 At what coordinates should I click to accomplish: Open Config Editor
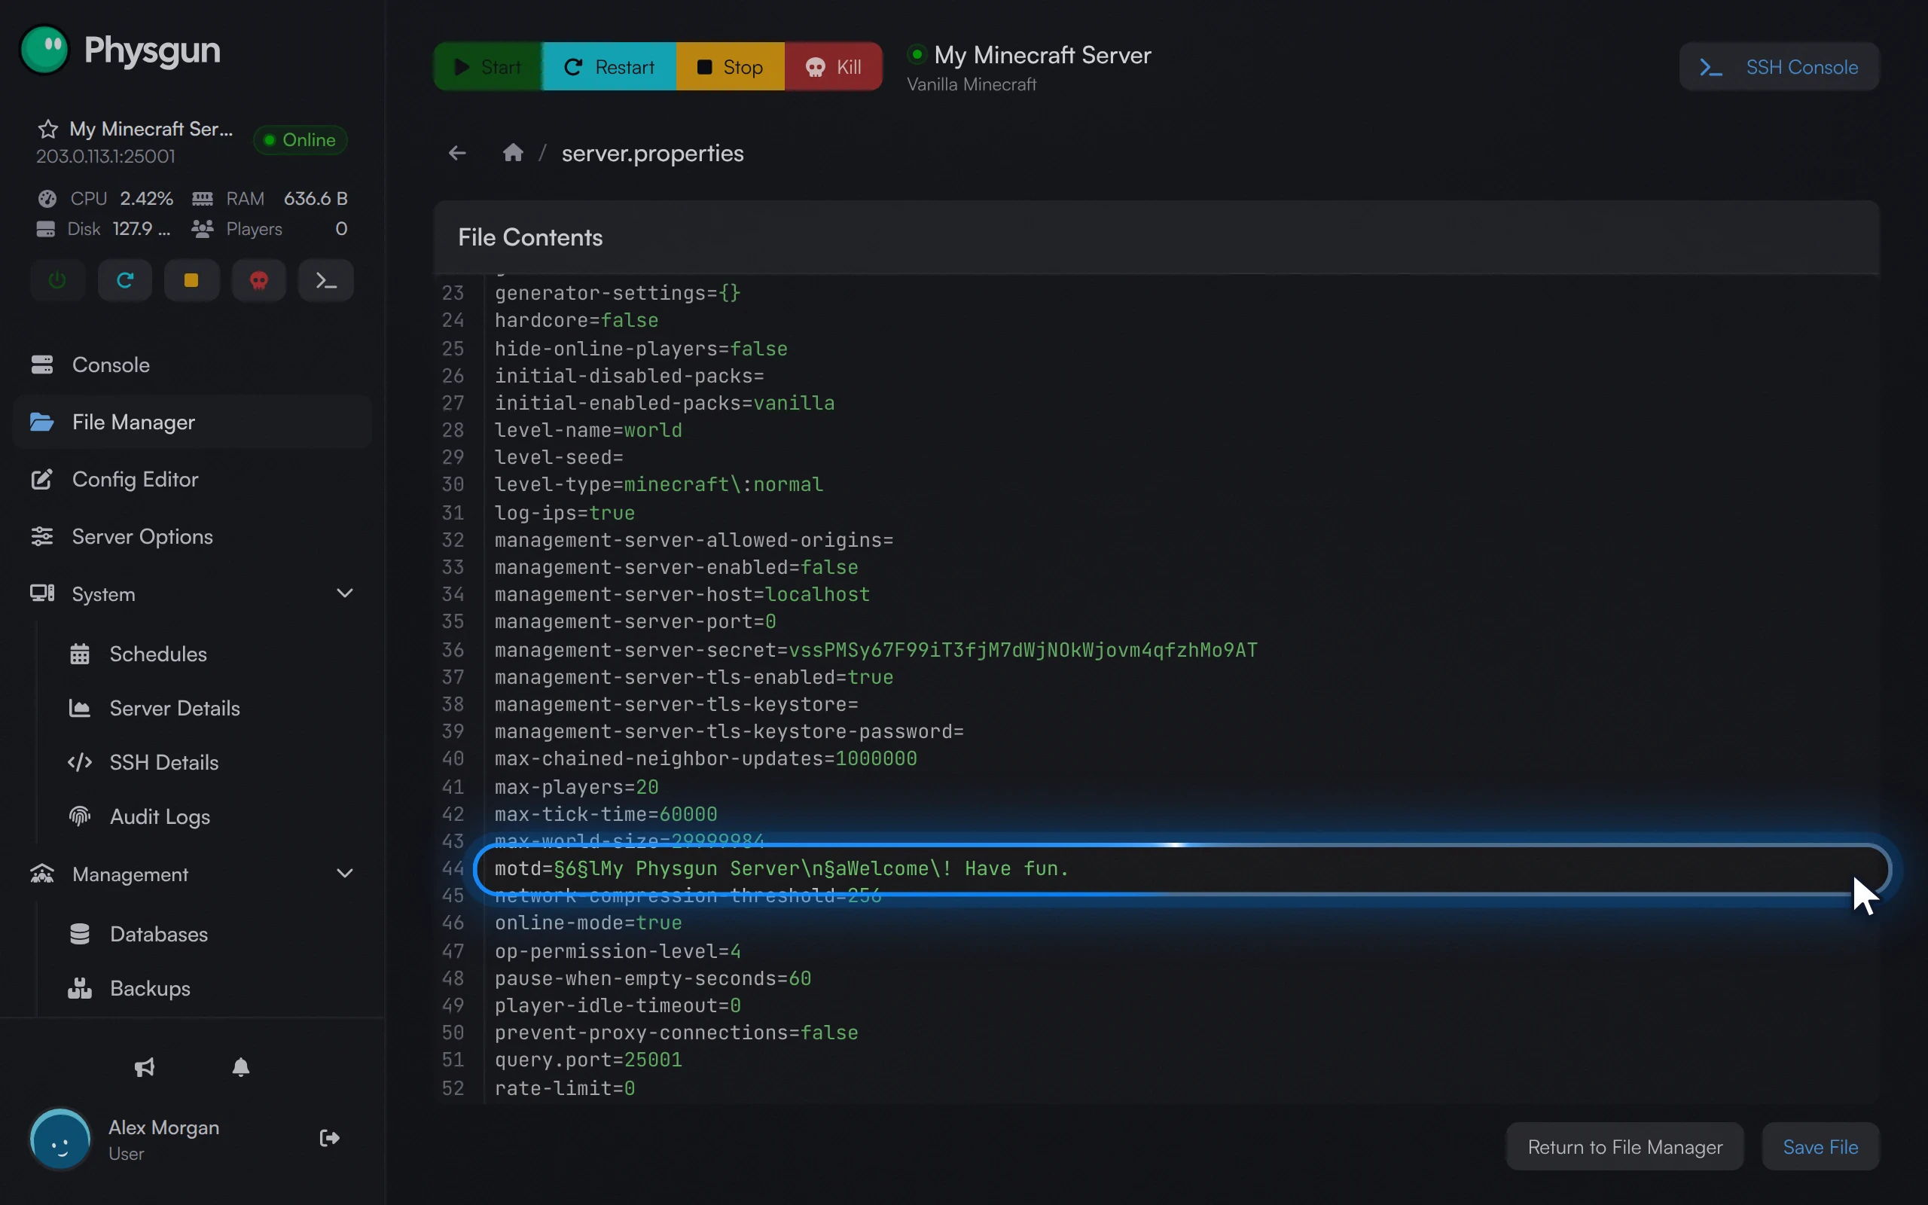point(192,480)
